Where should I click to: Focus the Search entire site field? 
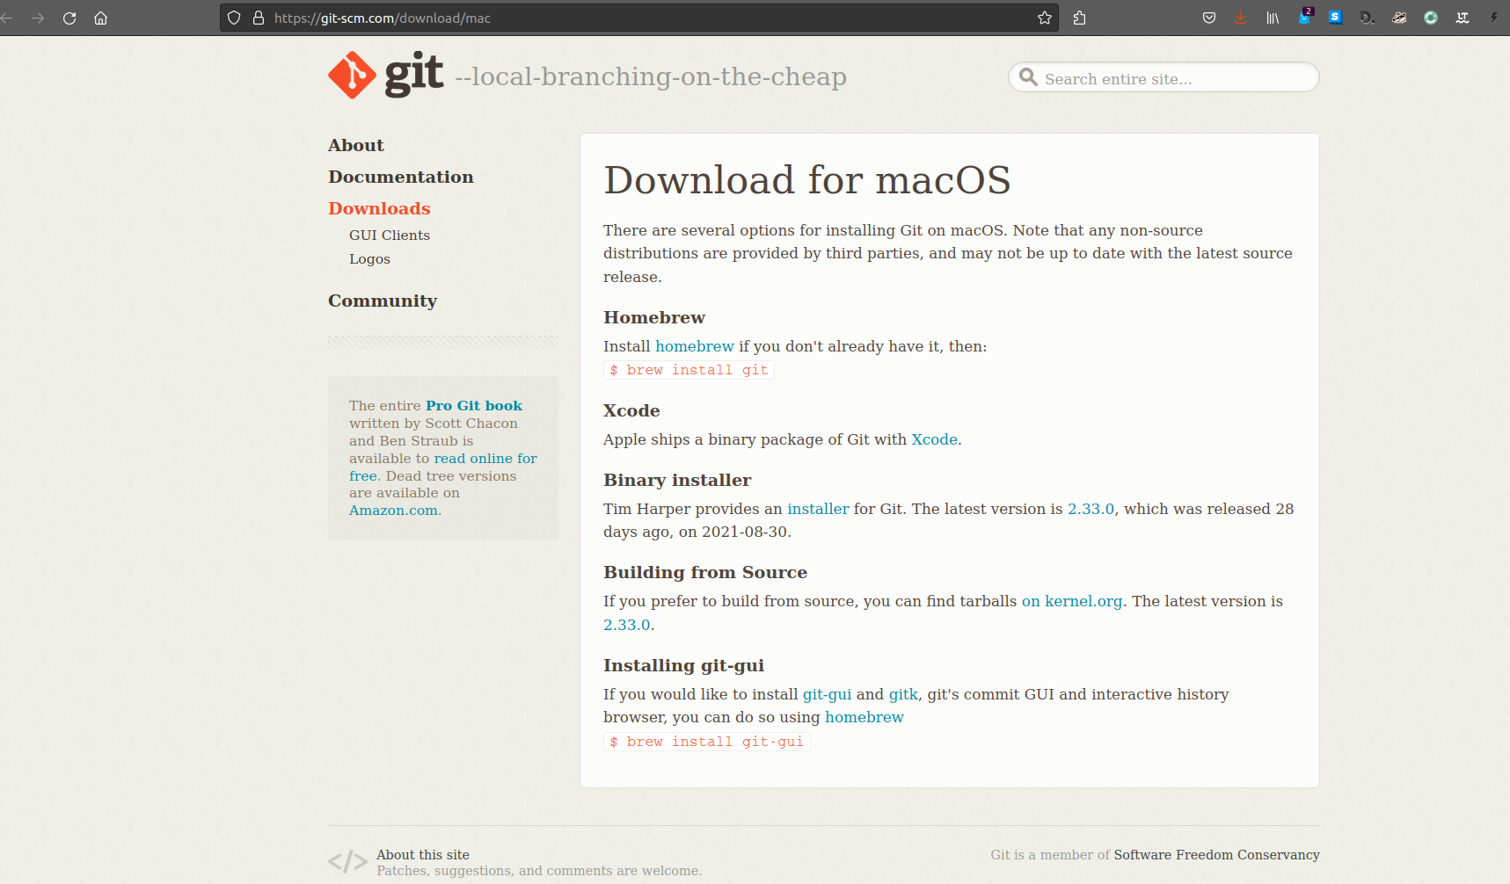click(x=1164, y=77)
